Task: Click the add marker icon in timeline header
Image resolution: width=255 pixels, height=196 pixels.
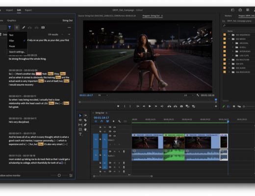Action: tap(113, 121)
